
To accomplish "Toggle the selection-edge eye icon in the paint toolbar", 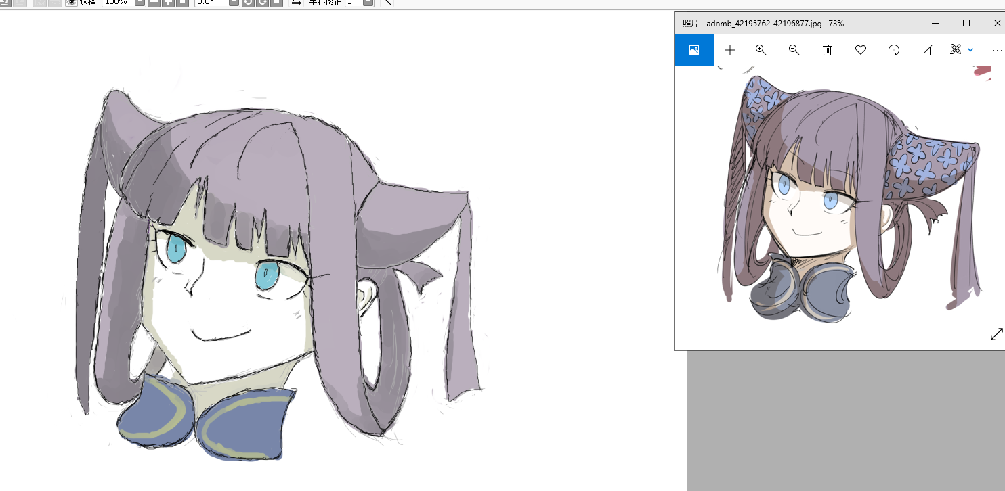I will click(71, 2).
